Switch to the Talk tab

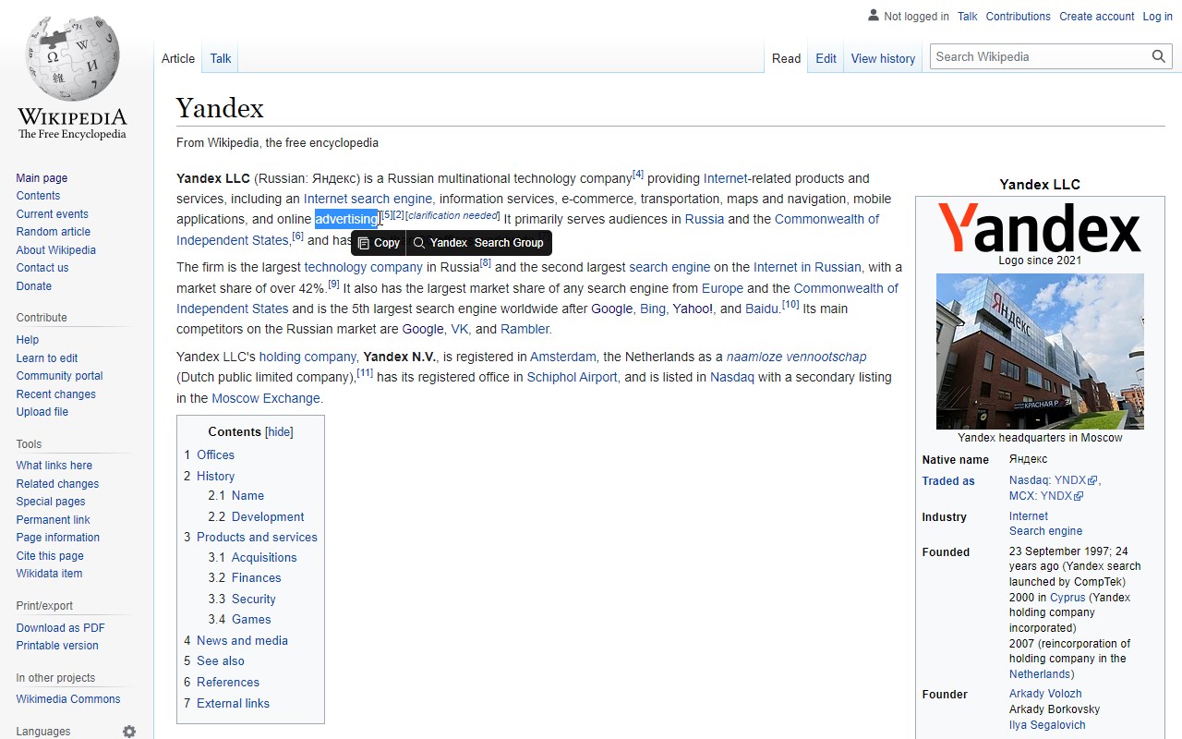pyautogui.click(x=221, y=58)
